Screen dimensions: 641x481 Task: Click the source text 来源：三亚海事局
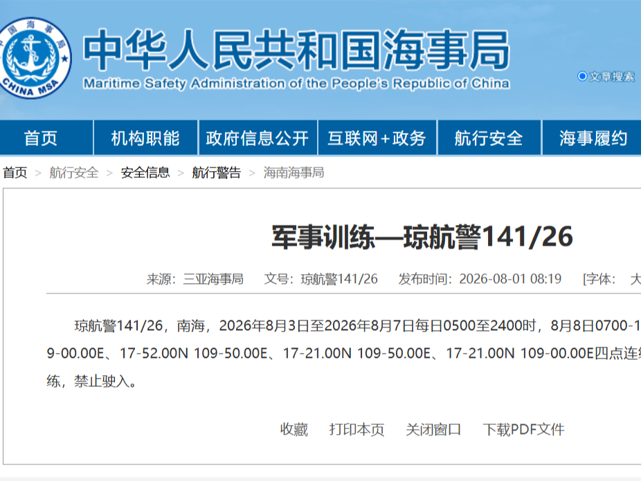[195, 279]
